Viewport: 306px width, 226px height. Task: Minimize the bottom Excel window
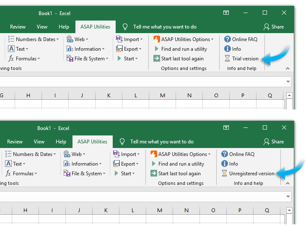(246, 127)
